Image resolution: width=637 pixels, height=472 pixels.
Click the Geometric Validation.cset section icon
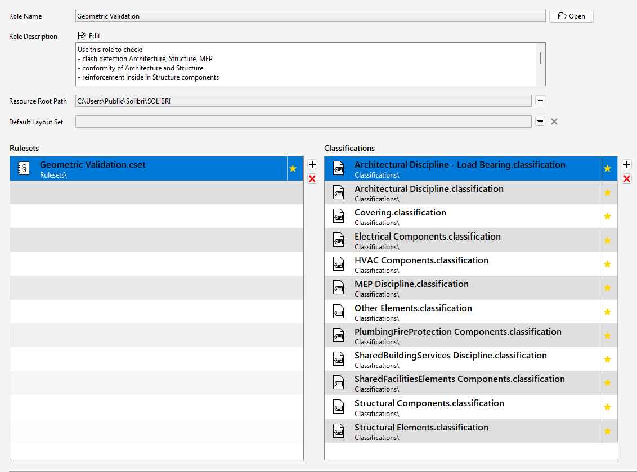click(24, 168)
